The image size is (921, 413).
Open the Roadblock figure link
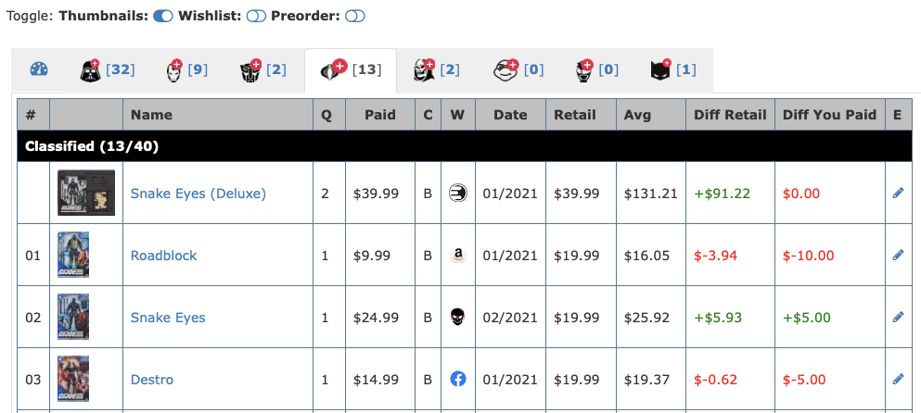[163, 256]
